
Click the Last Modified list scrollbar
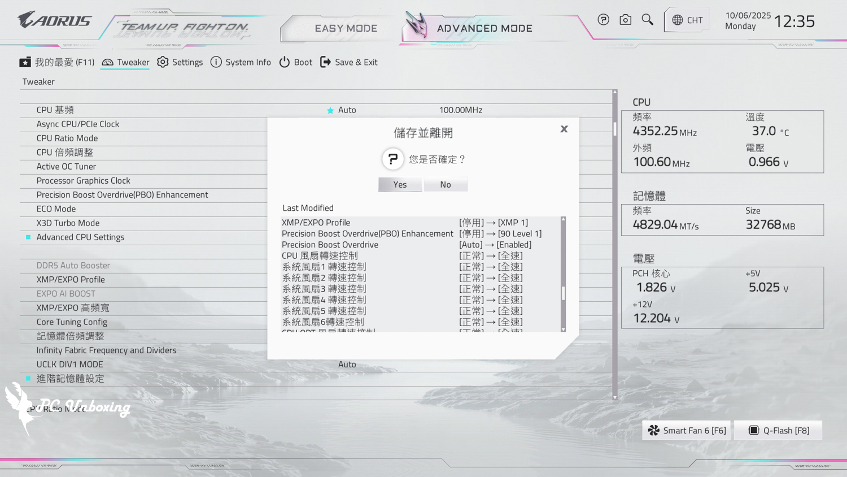coord(563,293)
